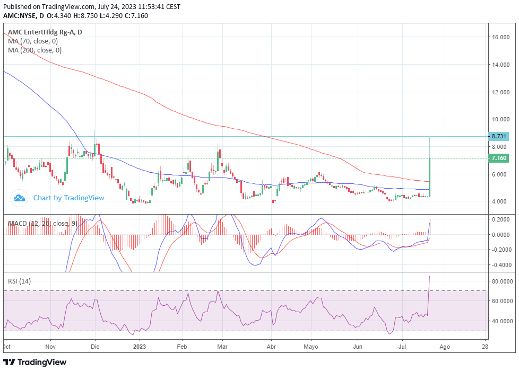Click the 'MA (70, close, 0)' indicator label
This screenshot has width=519, height=372.
pyautogui.click(x=33, y=41)
